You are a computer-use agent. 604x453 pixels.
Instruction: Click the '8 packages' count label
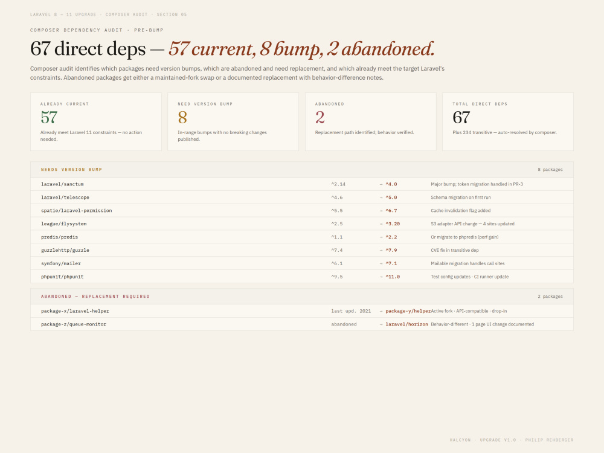(550, 170)
